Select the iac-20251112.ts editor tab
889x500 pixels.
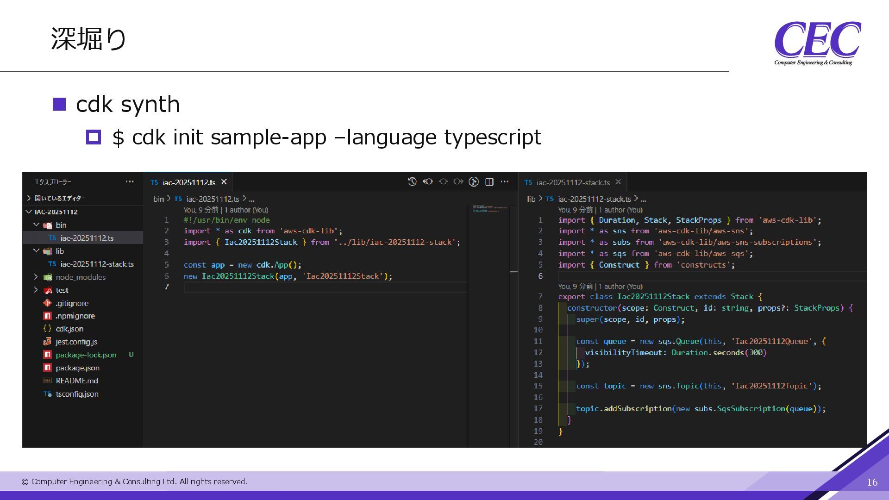coord(188,182)
